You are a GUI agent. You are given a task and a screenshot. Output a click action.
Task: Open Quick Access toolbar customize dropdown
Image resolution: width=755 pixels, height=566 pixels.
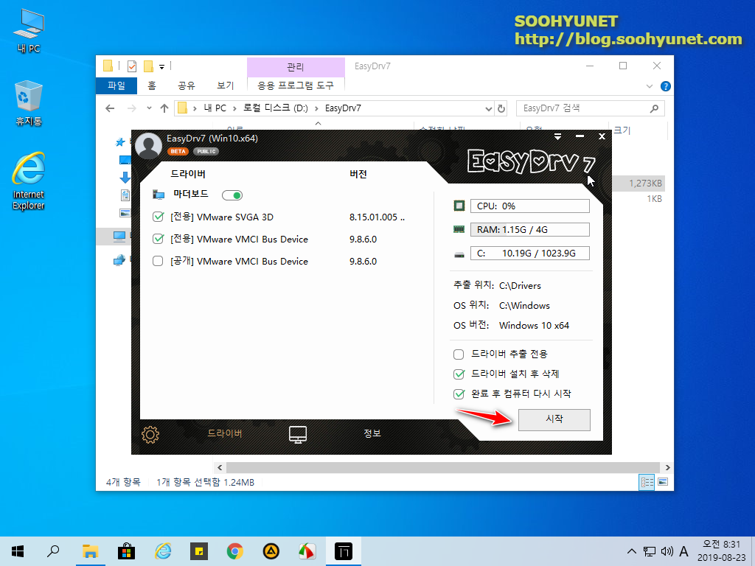coord(161,67)
